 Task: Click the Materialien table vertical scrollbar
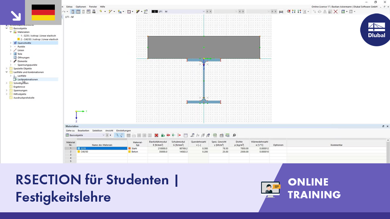(x=388, y=151)
